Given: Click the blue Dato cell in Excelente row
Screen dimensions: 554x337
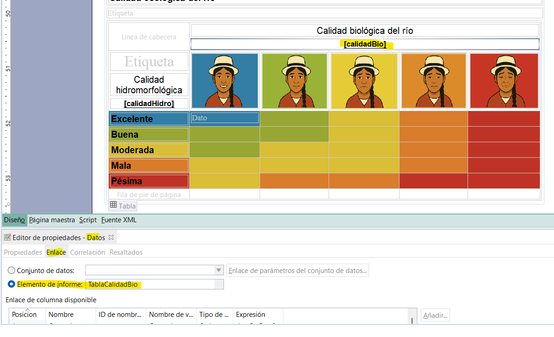Looking at the screenshot, I should 224,118.
